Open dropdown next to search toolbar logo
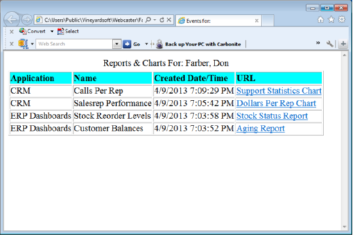 [x=32, y=44]
